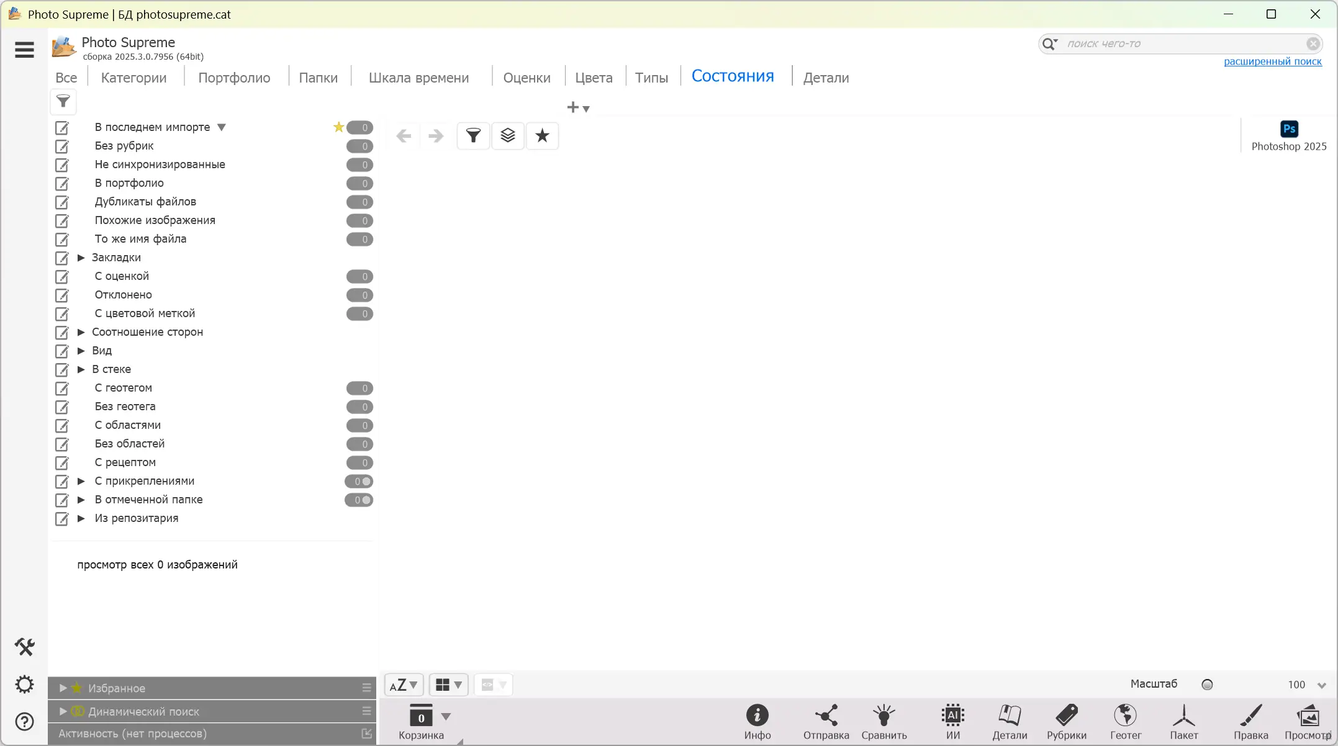This screenshot has height=746, width=1338.
Task: Click the AI (ИИ) tool icon
Action: pos(952,716)
